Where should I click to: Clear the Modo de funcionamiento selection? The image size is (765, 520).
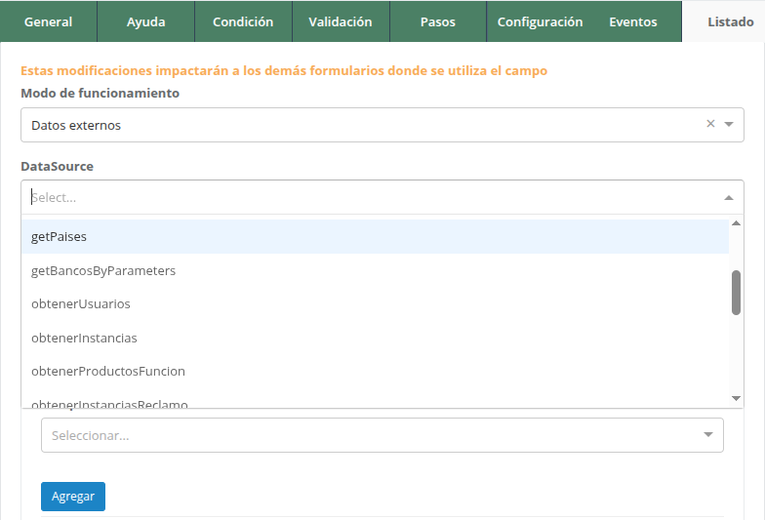coord(710,124)
